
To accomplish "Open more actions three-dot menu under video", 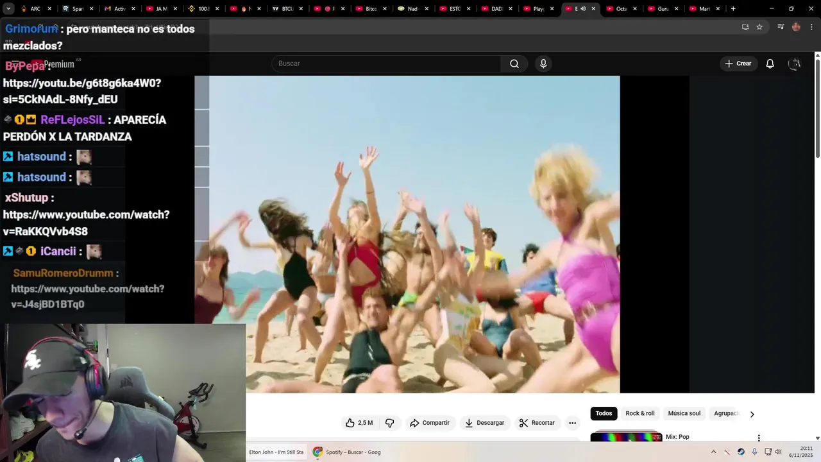I will point(572,423).
